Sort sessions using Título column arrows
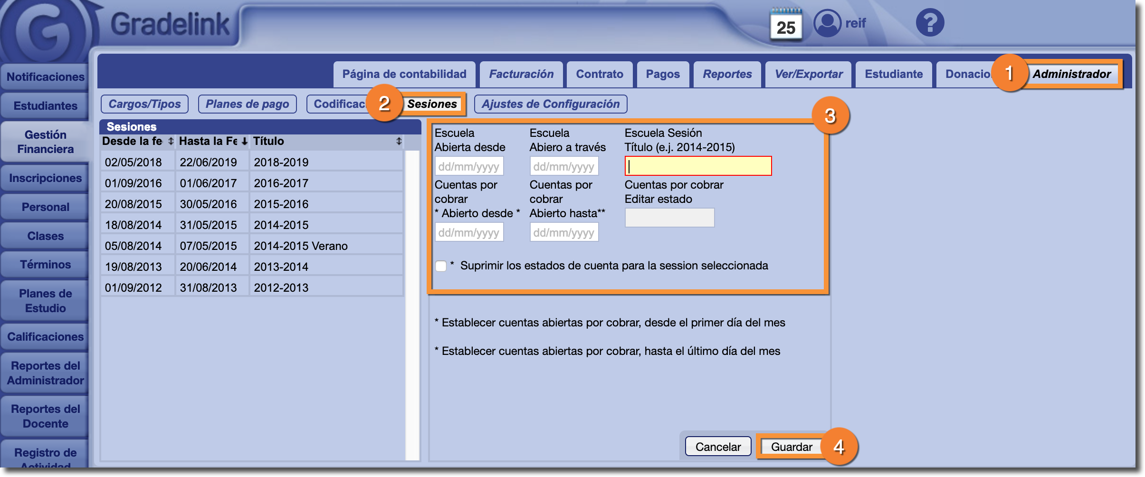Viewport: 1145px width, 477px height. tap(399, 141)
